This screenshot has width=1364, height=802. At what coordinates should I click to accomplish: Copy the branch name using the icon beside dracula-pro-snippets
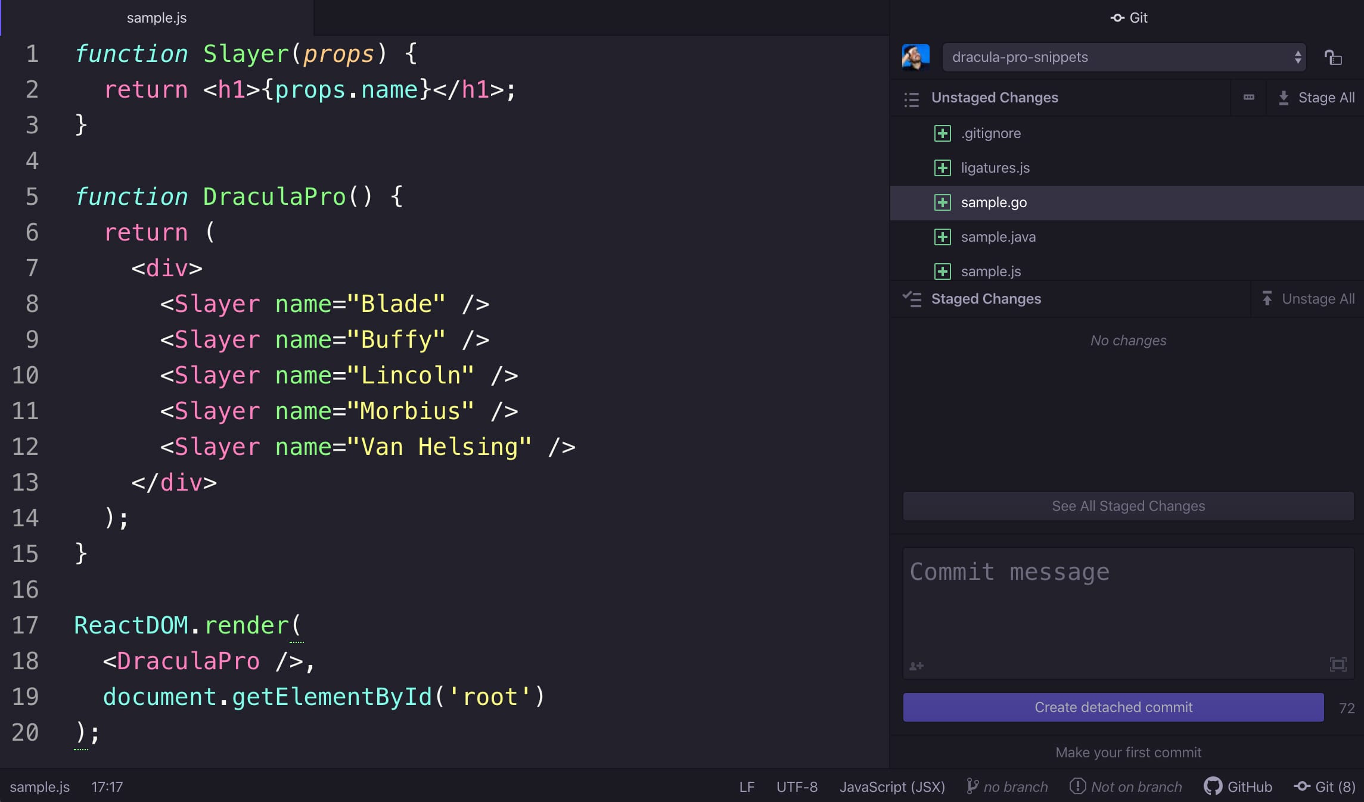click(x=1333, y=57)
